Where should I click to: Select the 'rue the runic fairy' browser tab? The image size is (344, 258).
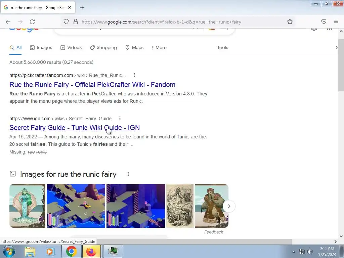pyautogui.click(x=38, y=8)
